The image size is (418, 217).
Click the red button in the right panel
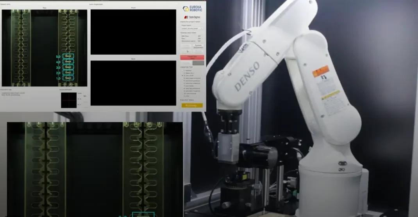coord(192,57)
